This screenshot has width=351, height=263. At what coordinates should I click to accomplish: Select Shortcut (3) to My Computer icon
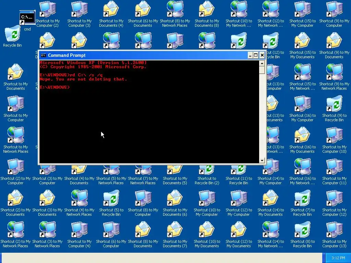[47, 171]
